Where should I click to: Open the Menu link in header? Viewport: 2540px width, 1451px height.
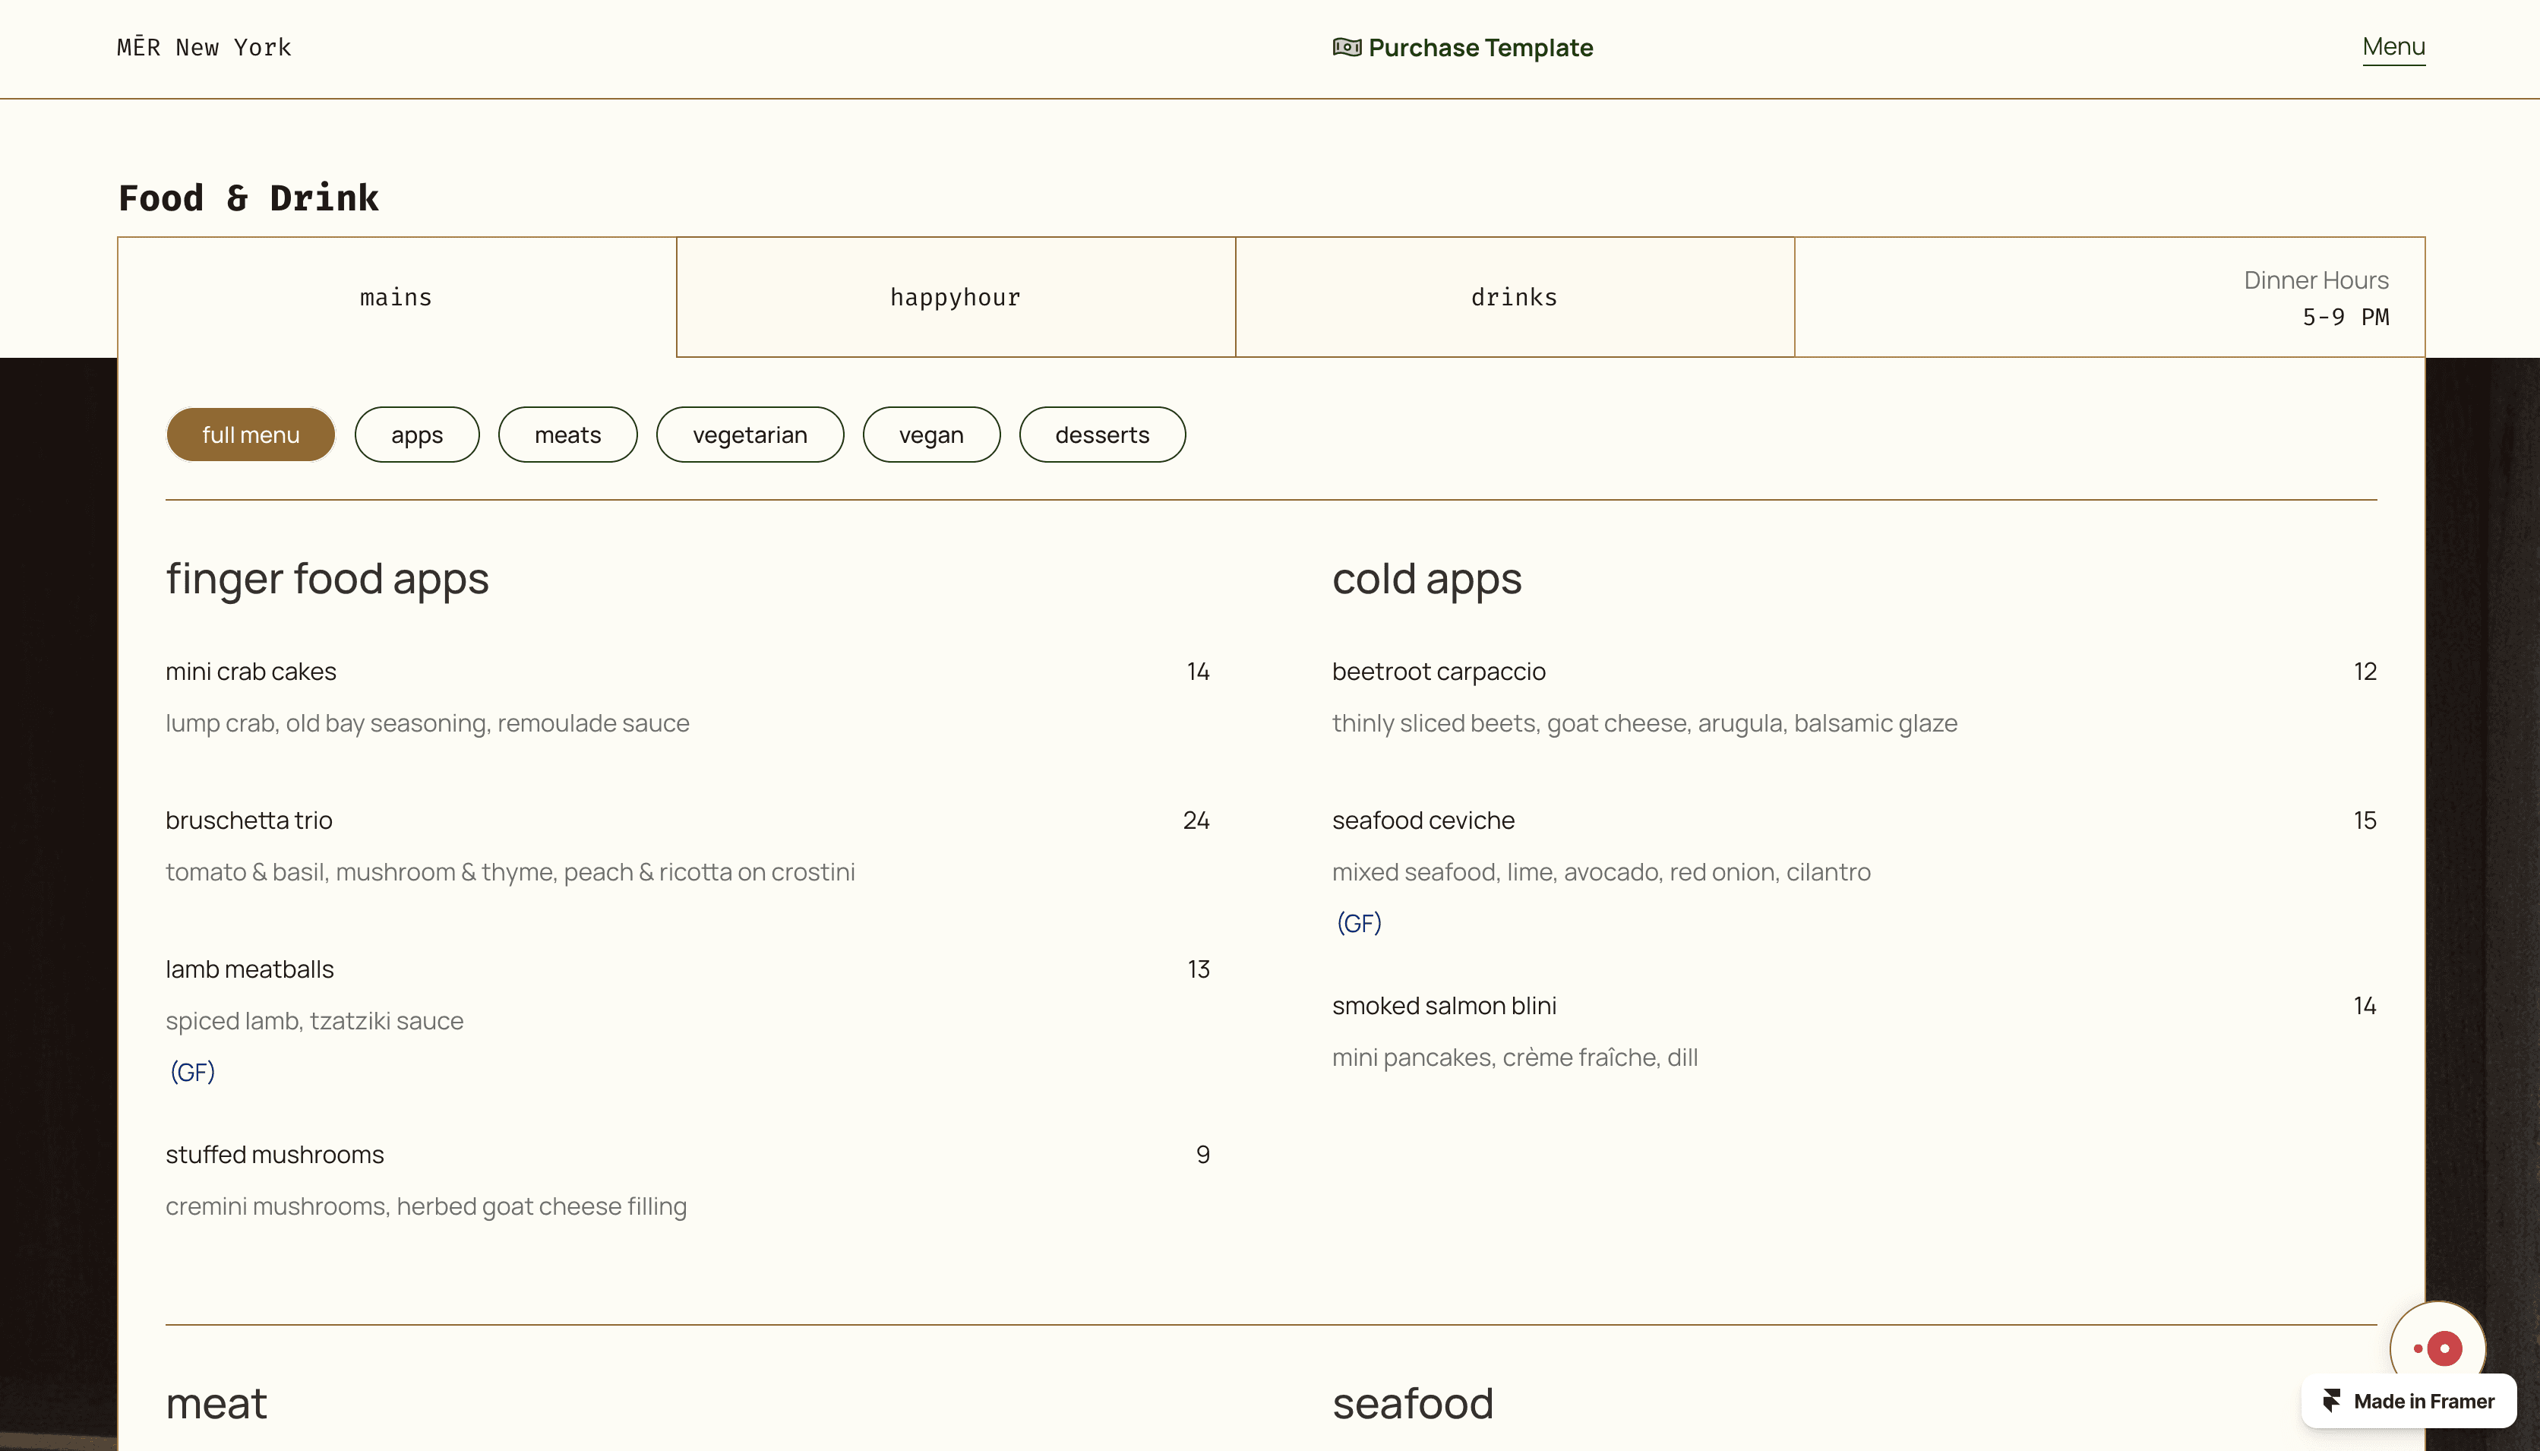click(x=2393, y=47)
